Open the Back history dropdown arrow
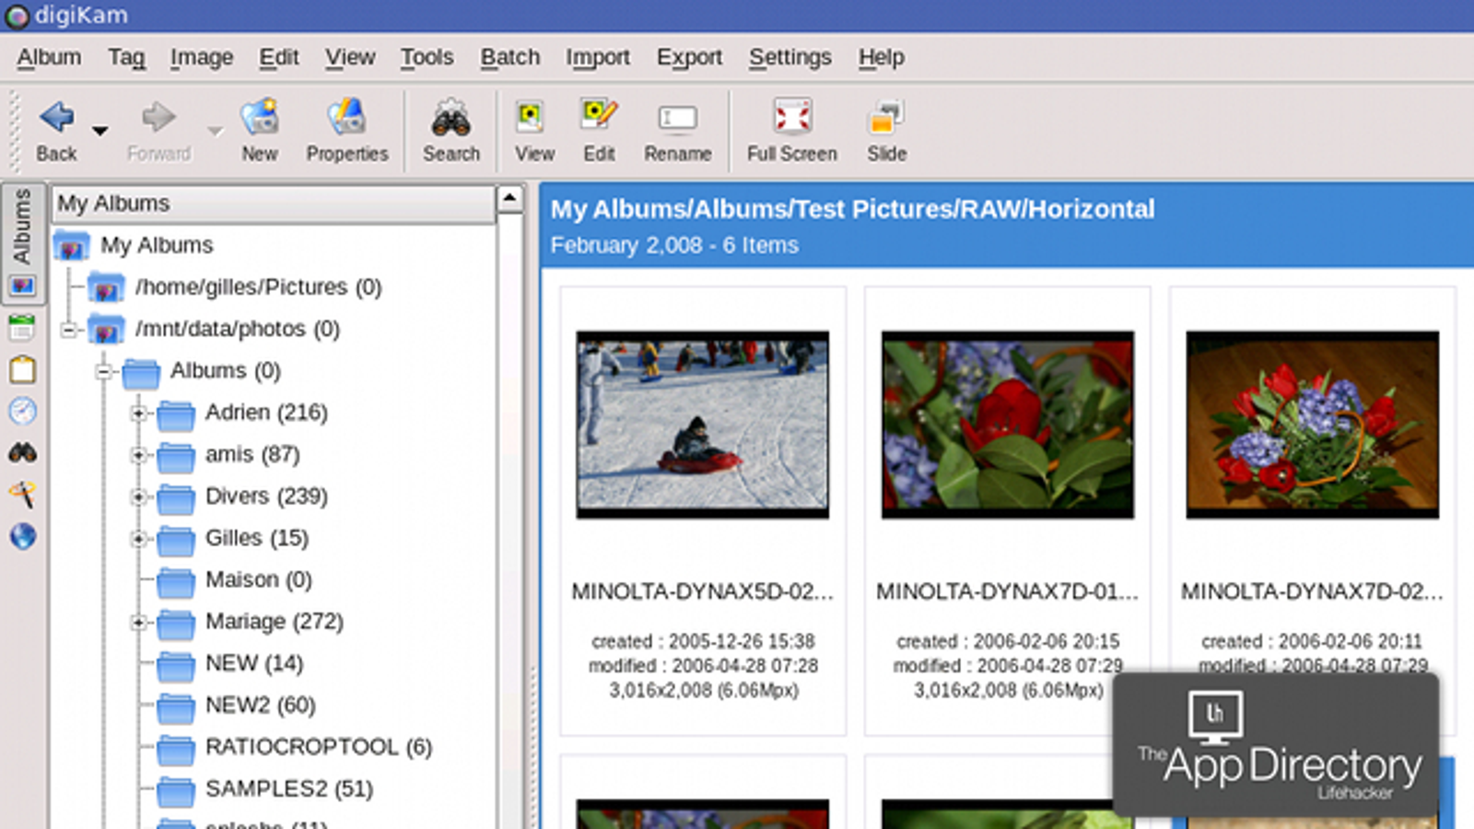The image size is (1474, 829). point(100,131)
